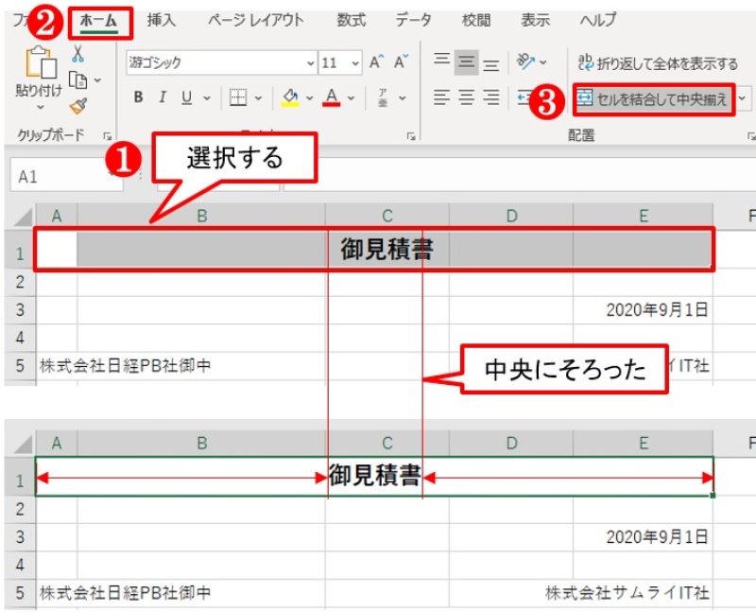Click セルを結合して中央揃え merge and center button

point(653,98)
